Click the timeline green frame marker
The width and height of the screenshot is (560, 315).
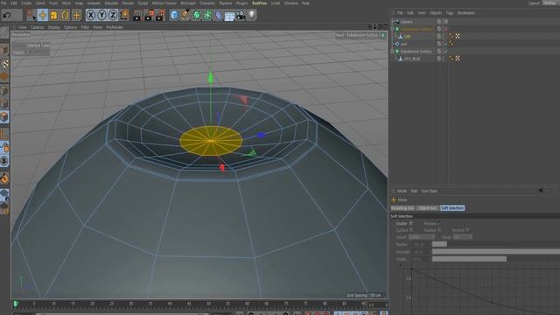16,304
